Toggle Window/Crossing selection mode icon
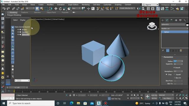 coord(50,9)
